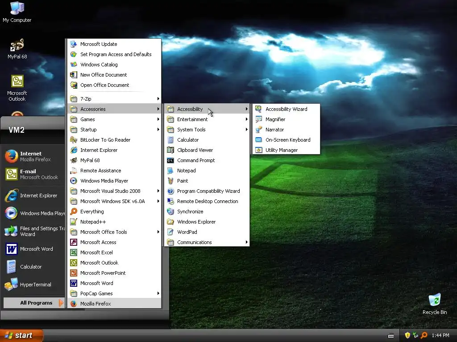
Task: Select the MyPal 68 desktop shortcut
Action: [x=17, y=49]
